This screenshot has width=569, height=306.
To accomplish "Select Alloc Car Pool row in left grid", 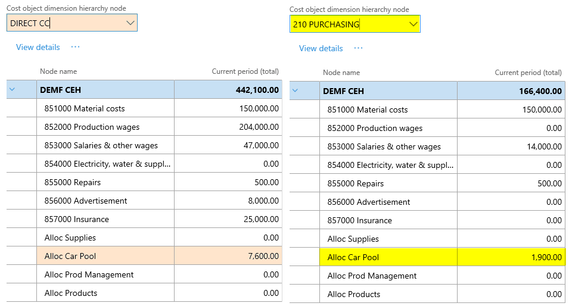I will 70,256.
